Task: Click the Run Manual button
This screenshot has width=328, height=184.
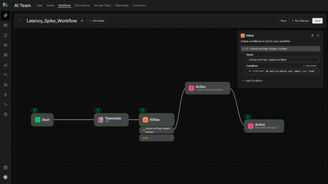Action: coord(300,21)
